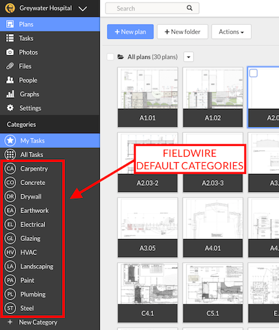Click the LA Landscaping category badge

click(10, 266)
